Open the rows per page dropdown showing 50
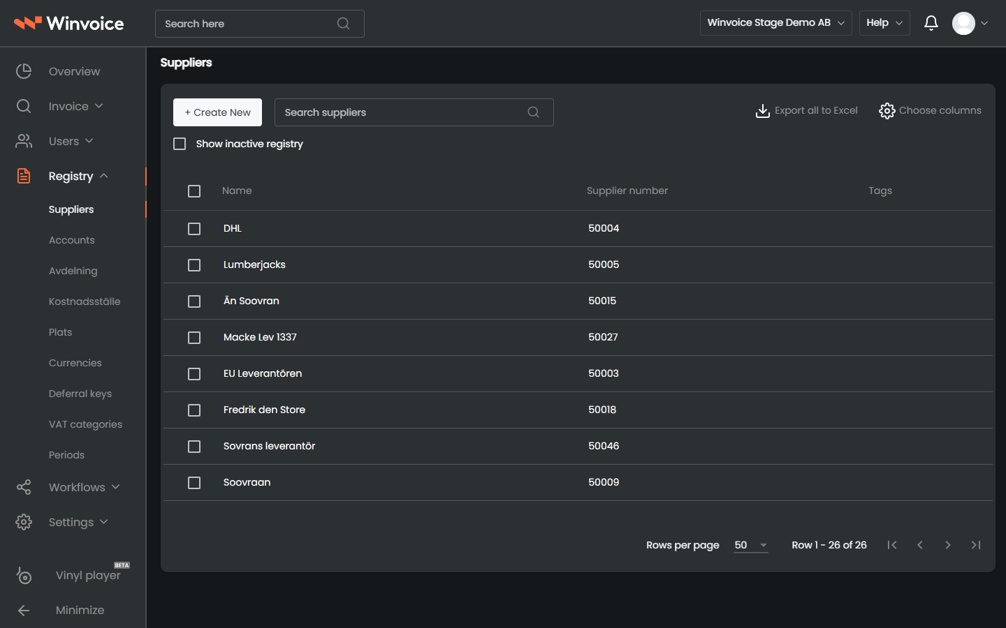The height and width of the screenshot is (628, 1006). [751, 545]
